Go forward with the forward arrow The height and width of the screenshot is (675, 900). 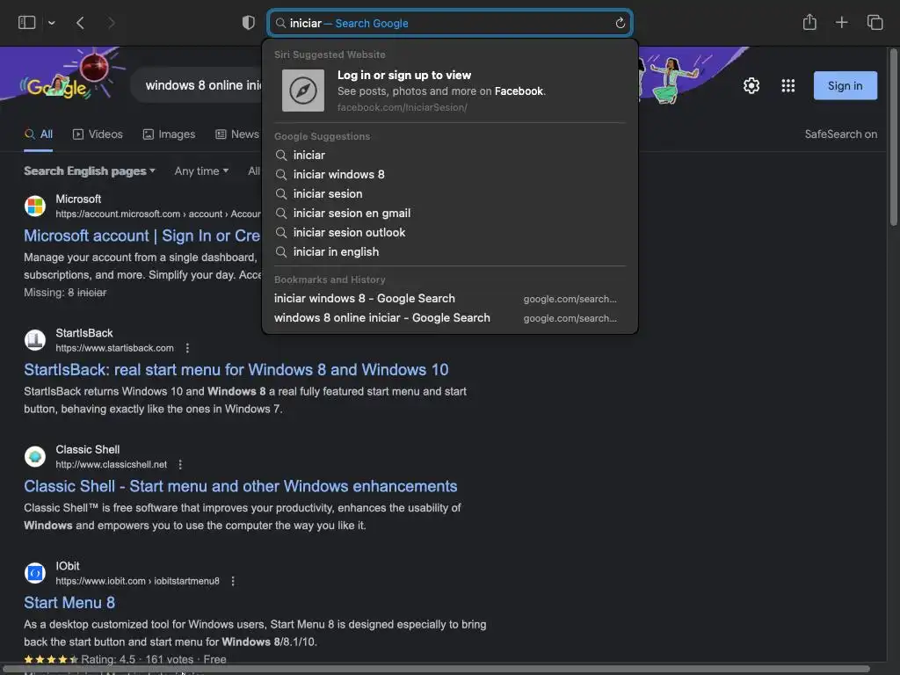click(x=112, y=23)
